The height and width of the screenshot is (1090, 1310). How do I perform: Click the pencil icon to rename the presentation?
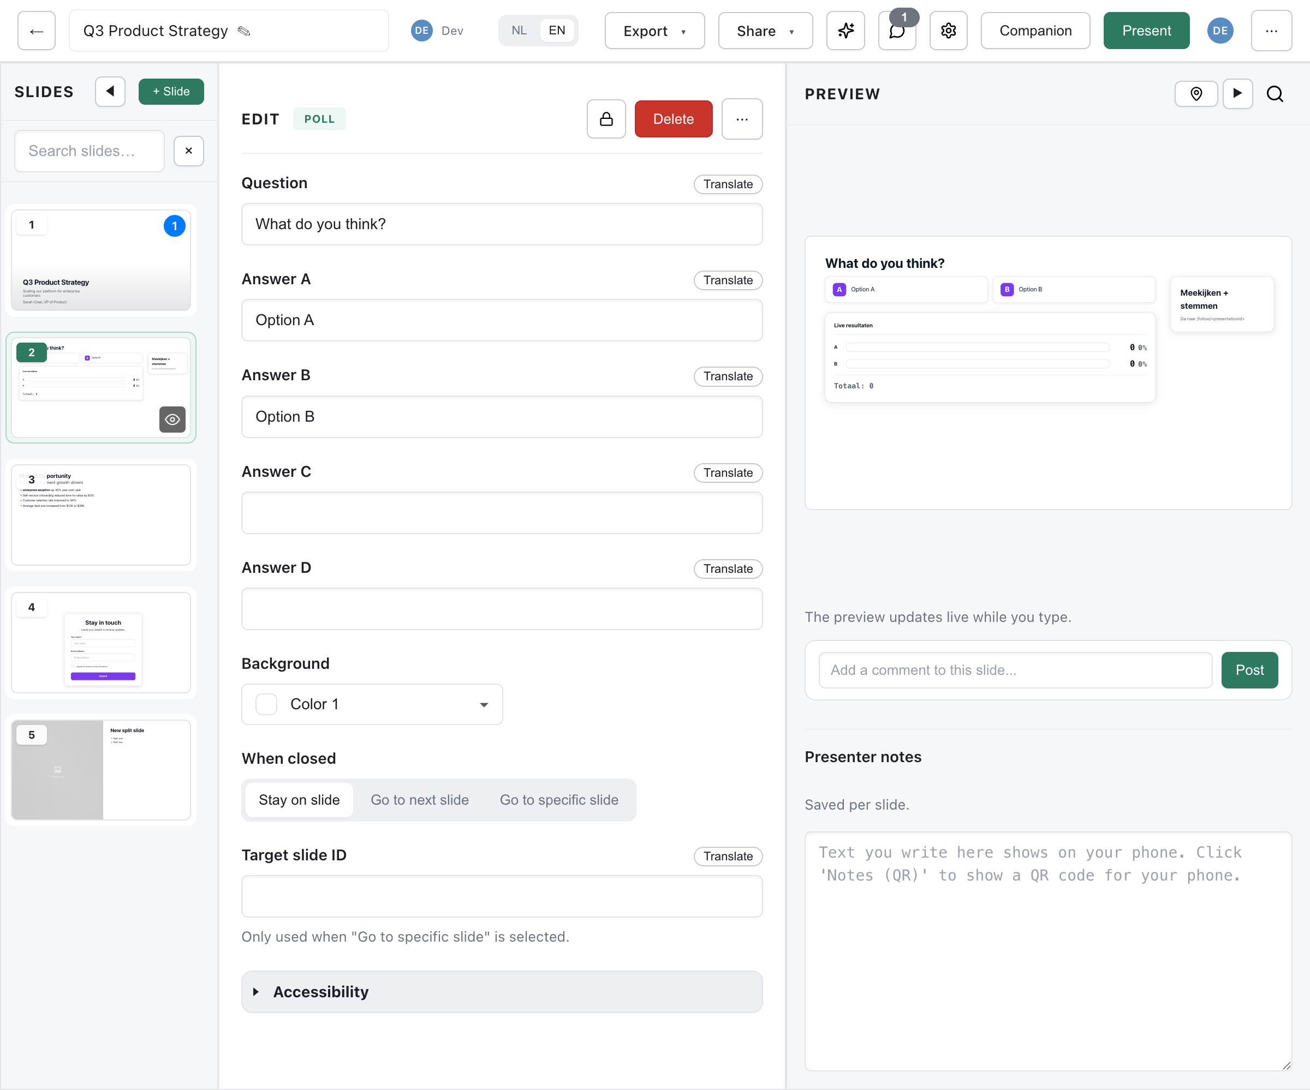244,31
